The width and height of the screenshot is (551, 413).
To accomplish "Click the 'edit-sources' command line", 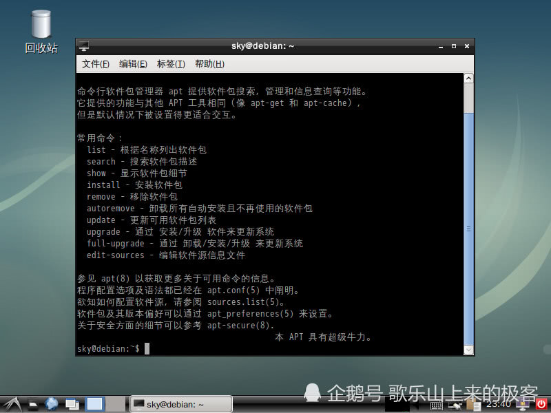I will pyautogui.click(x=166, y=255).
